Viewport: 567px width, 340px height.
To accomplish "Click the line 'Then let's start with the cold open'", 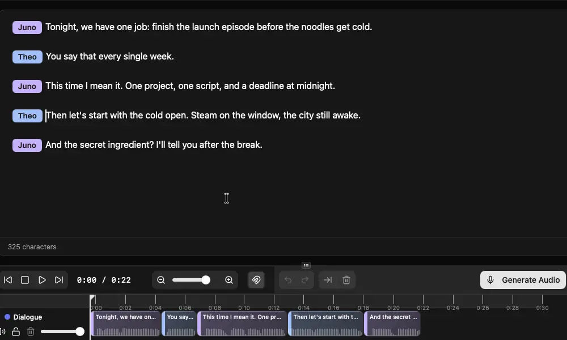I will pyautogui.click(x=203, y=115).
